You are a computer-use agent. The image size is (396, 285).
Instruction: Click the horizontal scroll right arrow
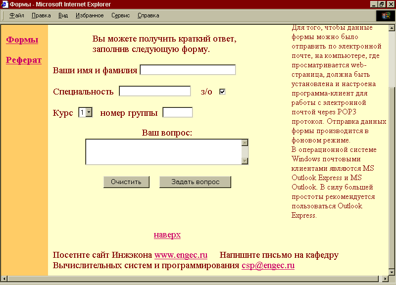tap(385, 279)
